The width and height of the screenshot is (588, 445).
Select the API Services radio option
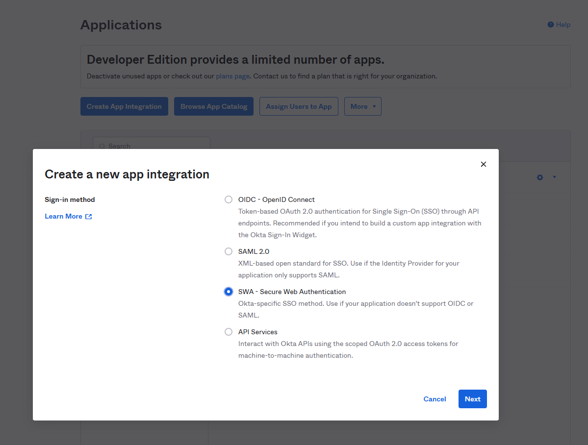tap(229, 332)
